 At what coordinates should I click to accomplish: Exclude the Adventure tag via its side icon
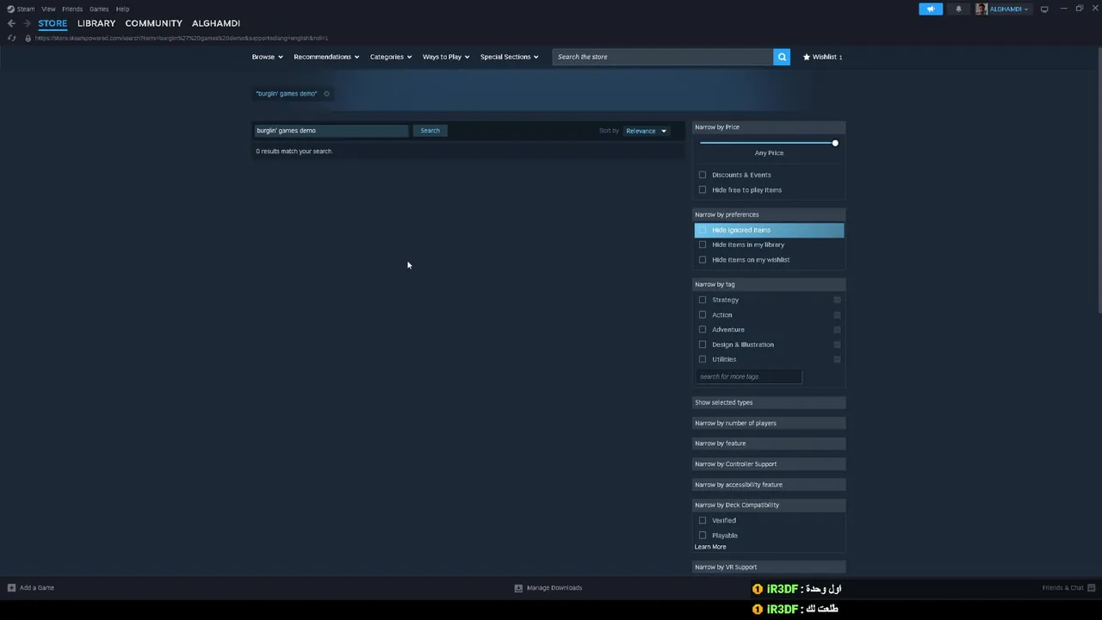[x=837, y=329]
